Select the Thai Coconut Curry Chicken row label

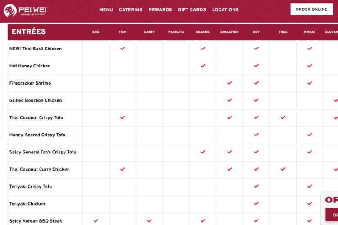[40, 170]
